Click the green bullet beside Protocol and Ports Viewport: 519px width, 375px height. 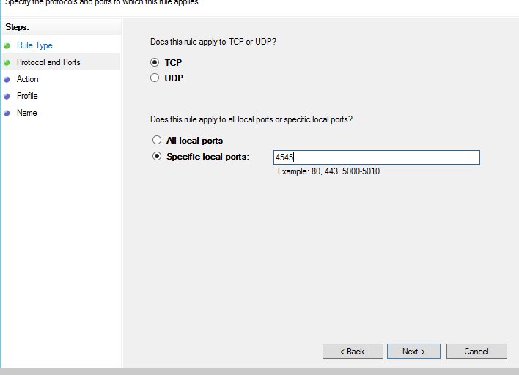tap(7, 62)
